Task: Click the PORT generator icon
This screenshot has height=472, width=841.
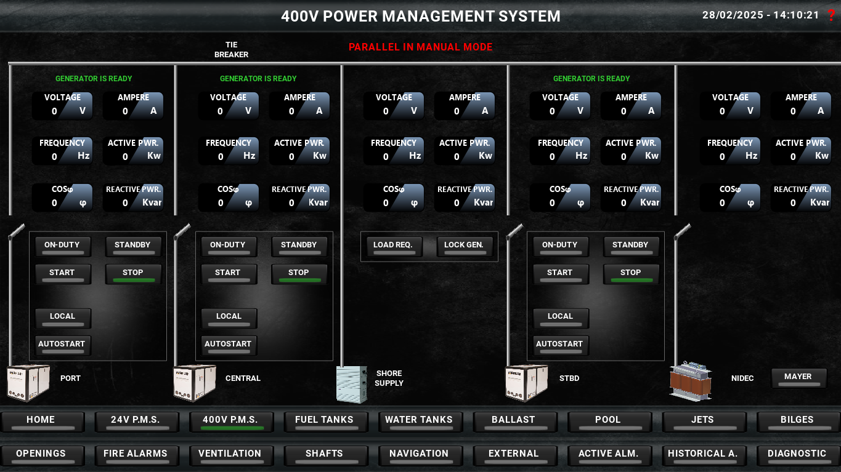Action: [x=28, y=382]
